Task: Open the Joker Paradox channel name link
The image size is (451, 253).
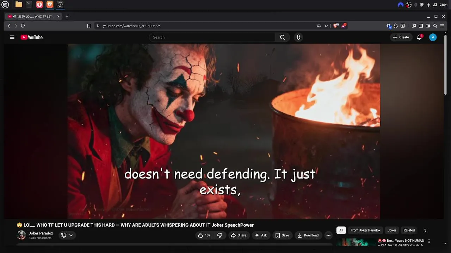Action: click(41, 233)
